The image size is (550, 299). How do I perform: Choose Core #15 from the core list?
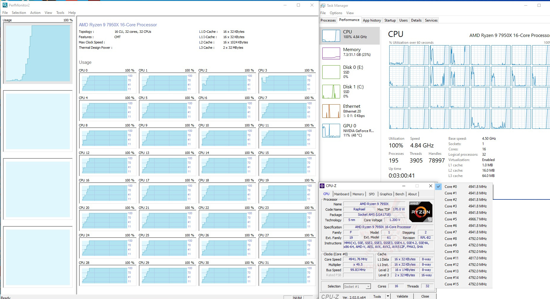pyautogui.click(x=463, y=284)
